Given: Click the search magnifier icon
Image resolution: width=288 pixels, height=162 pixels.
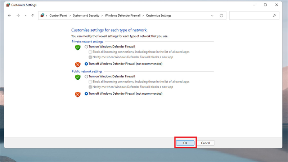Looking at the screenshot, I should pos(274,15).
